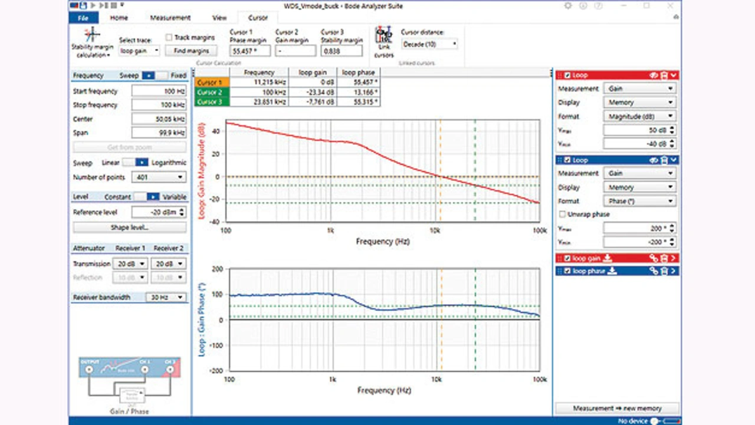Delete the loop gain memory trace

click(x=664, y=258)
